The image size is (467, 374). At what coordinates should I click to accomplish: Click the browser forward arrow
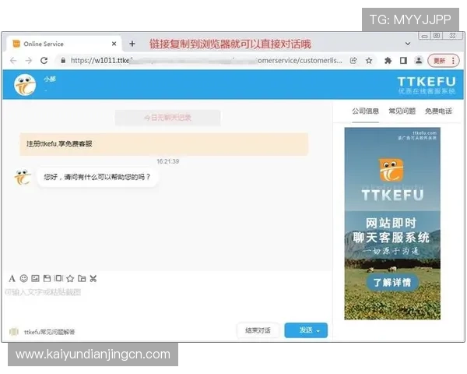[x=29, y=61]
